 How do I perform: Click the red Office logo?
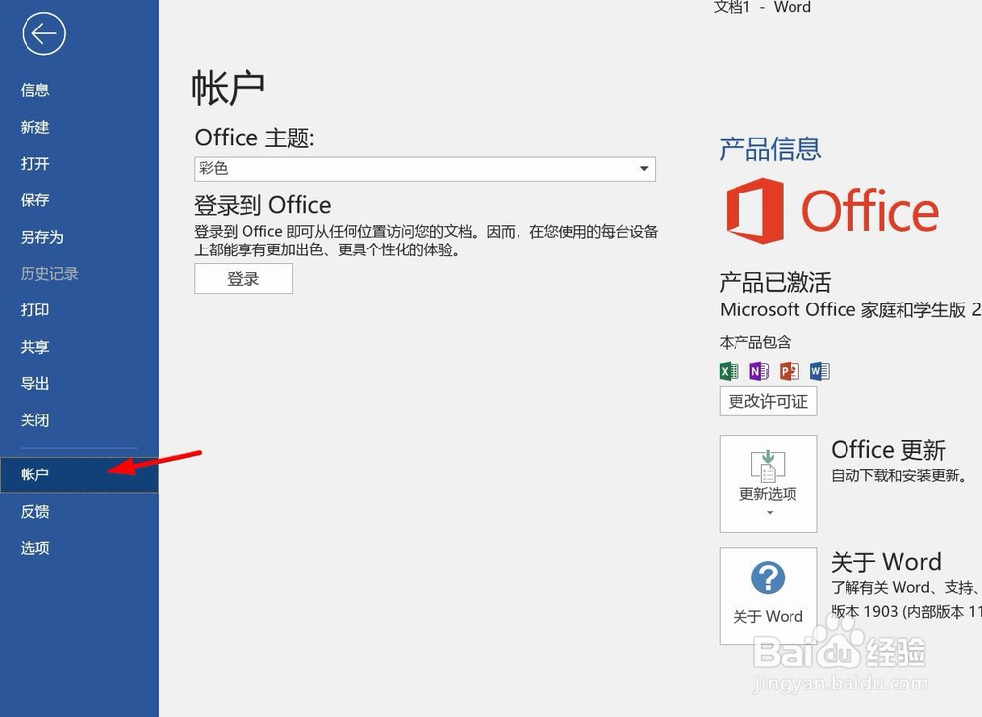(832, 210)
